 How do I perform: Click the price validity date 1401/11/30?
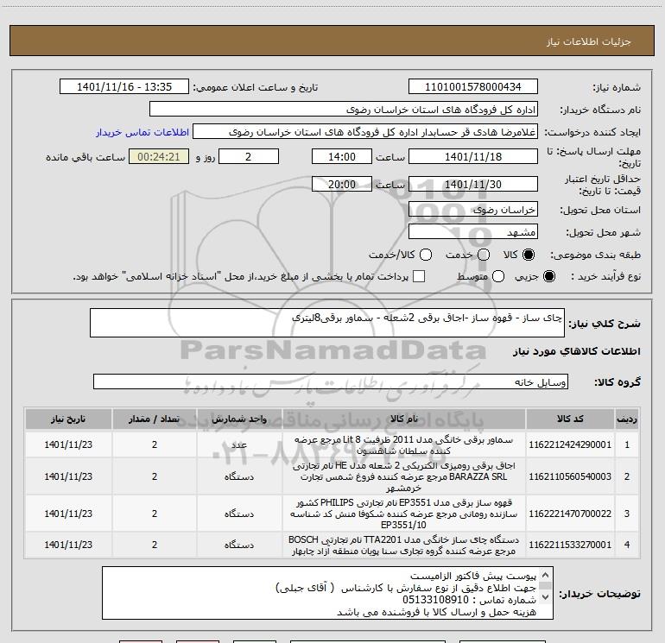(x=473, y=184)
